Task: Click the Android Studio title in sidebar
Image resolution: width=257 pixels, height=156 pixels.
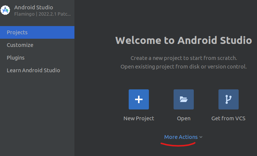Action: click(x=33, y=7)
